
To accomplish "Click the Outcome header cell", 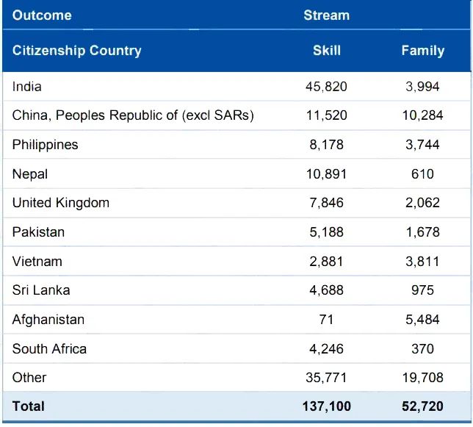I will point(42,15).
